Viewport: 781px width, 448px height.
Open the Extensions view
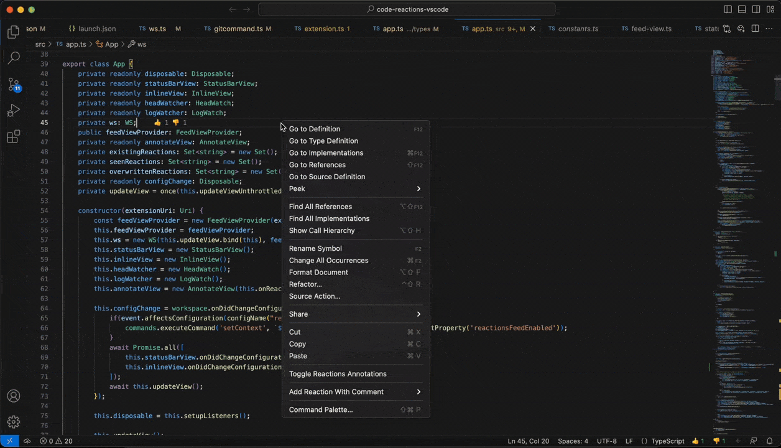[x=14, y=137]
